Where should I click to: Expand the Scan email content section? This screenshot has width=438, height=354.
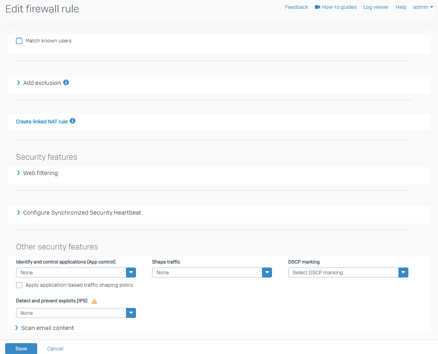(47, 328)
